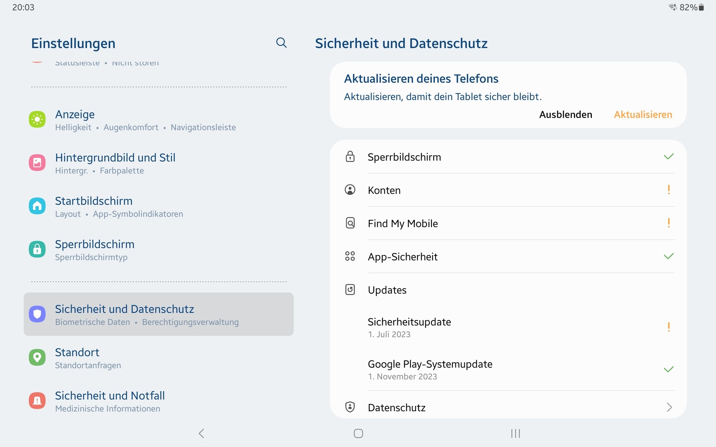Tap the pink Hintergrundbild und Stil icon
Image resolution: width=716 pixels, height=447 pixels.
pyautogui.click(x=37, y=163)
